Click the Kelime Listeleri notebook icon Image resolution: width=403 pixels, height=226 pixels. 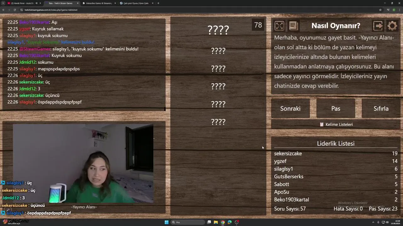point(322,125)
